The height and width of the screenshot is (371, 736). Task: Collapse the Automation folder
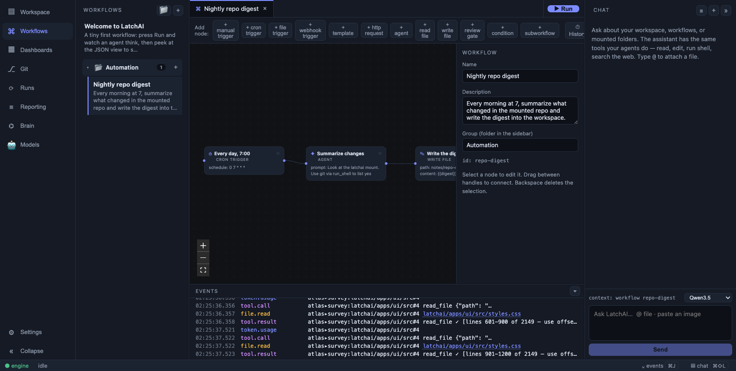pyautogui.click(x=88, y=68)
